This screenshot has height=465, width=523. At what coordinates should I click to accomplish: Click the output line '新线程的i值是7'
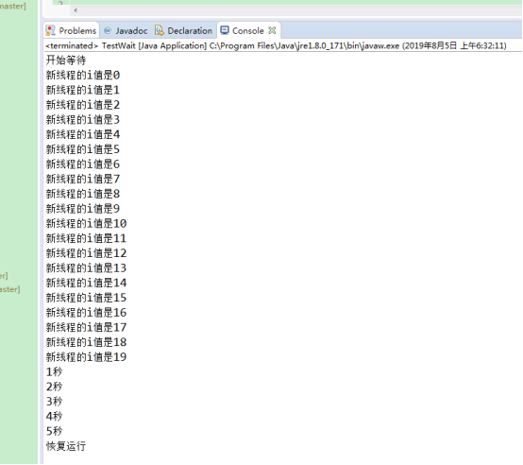[83, 179]
